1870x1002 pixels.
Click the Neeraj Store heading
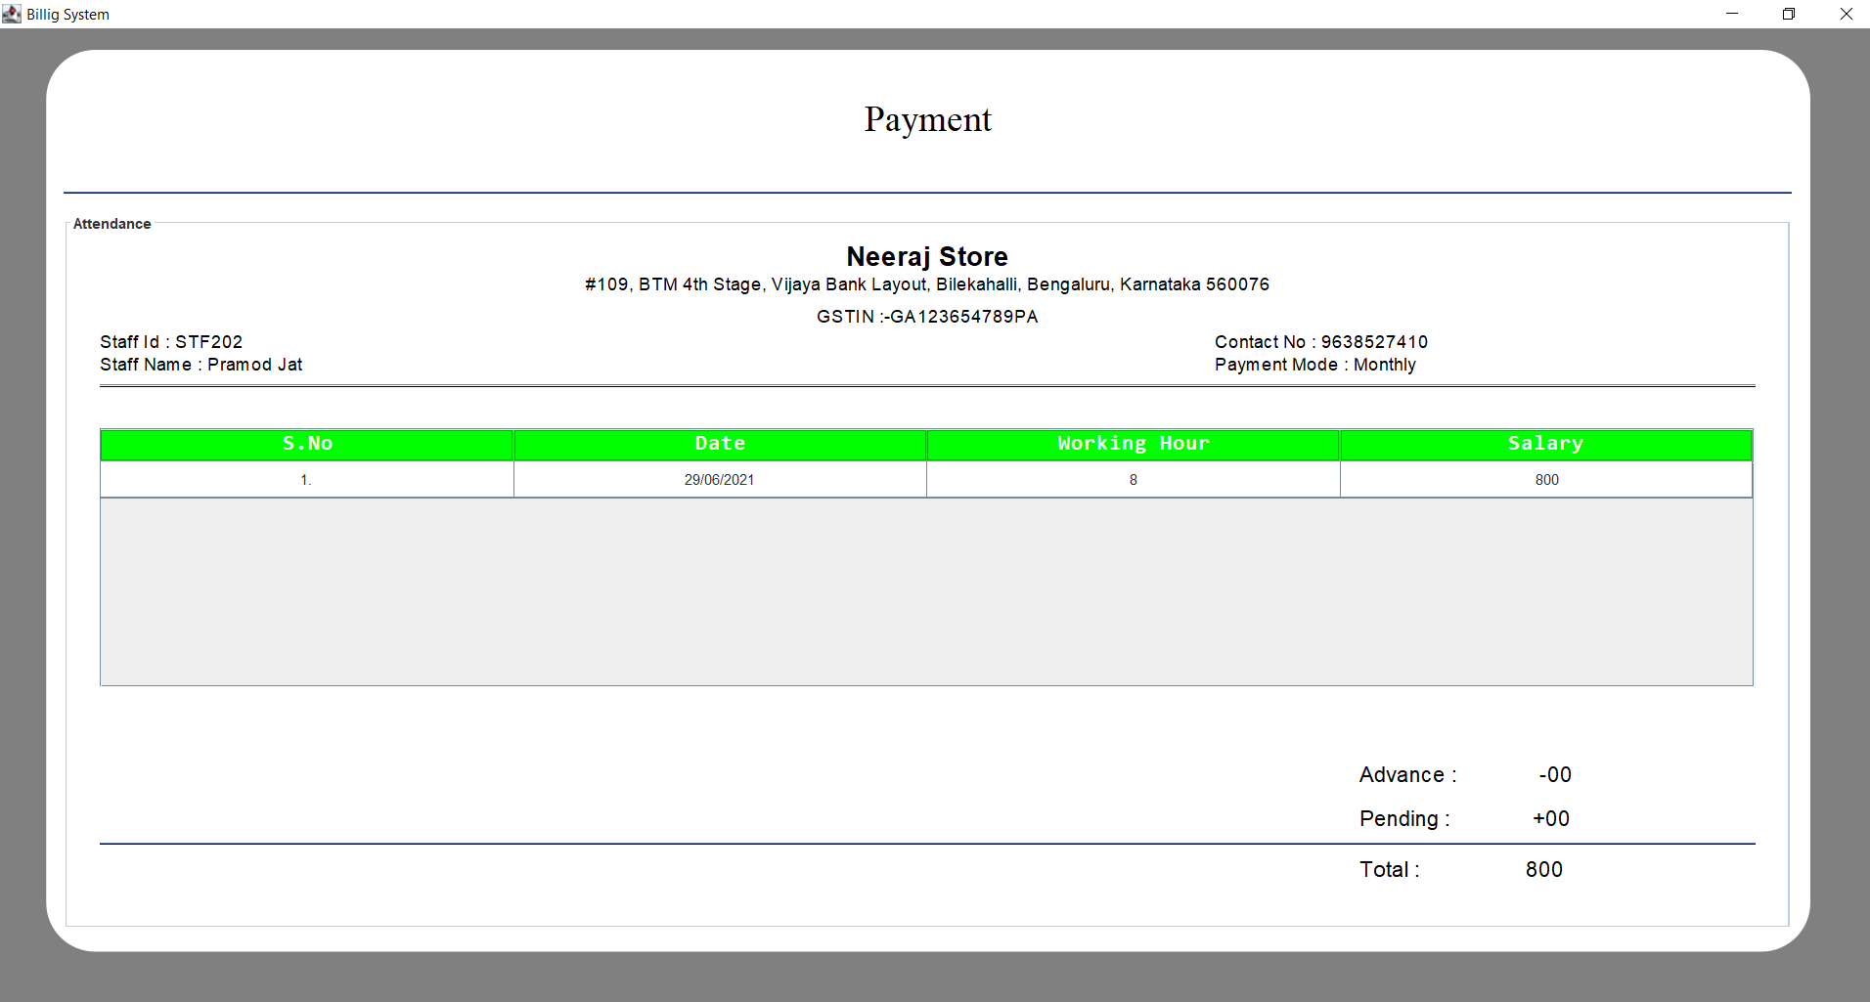(x=926, y=257)
